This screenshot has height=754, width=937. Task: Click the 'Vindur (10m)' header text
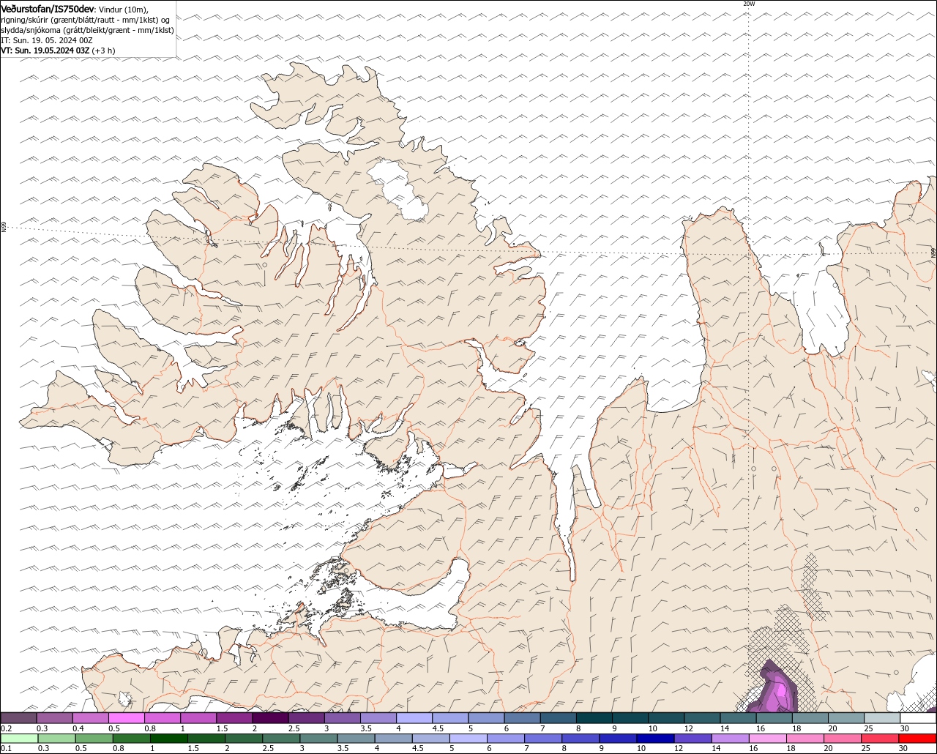coord(122,9)
